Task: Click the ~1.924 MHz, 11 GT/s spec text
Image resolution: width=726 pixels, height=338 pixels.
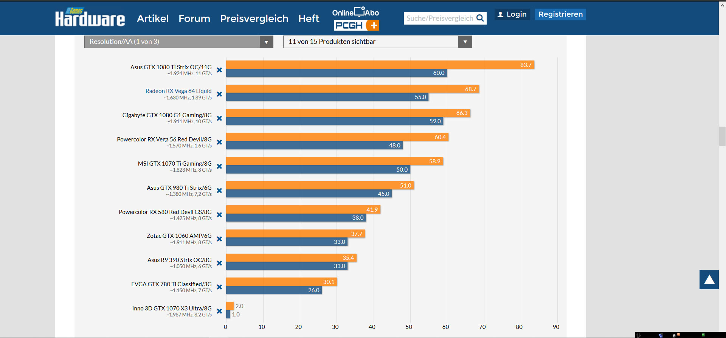Action: [x=189, y=74]
